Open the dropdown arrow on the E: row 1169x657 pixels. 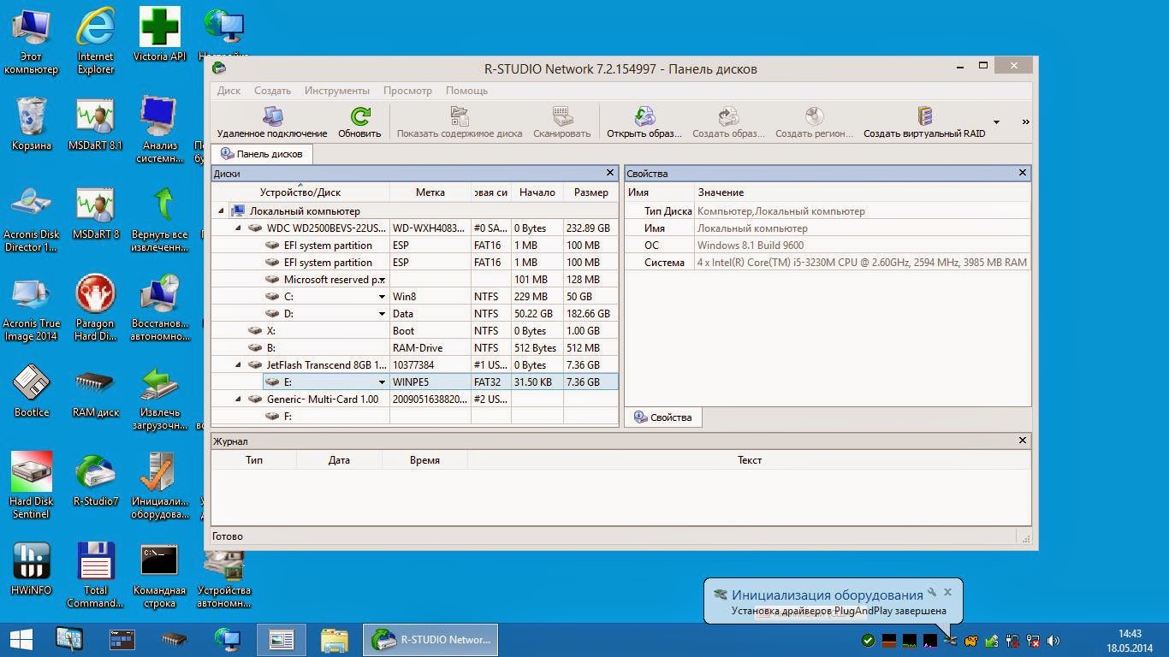382,382
